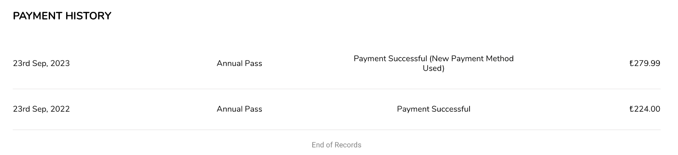Click the year 2023 in first row date

pyautogui.click(x=60, y=63)
